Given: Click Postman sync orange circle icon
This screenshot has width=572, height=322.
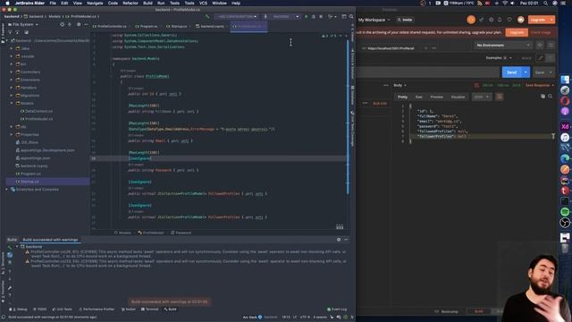Looking at the screenshot, I should tap(471, 20).
